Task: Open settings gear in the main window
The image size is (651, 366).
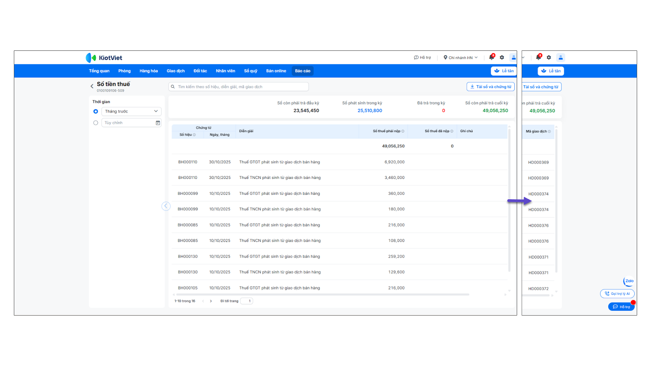Action: (502, 58)
